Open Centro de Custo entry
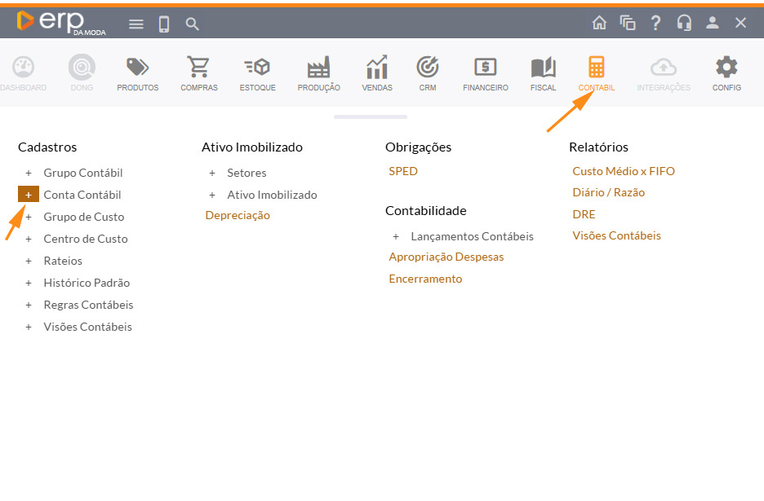 pos(86,239)
